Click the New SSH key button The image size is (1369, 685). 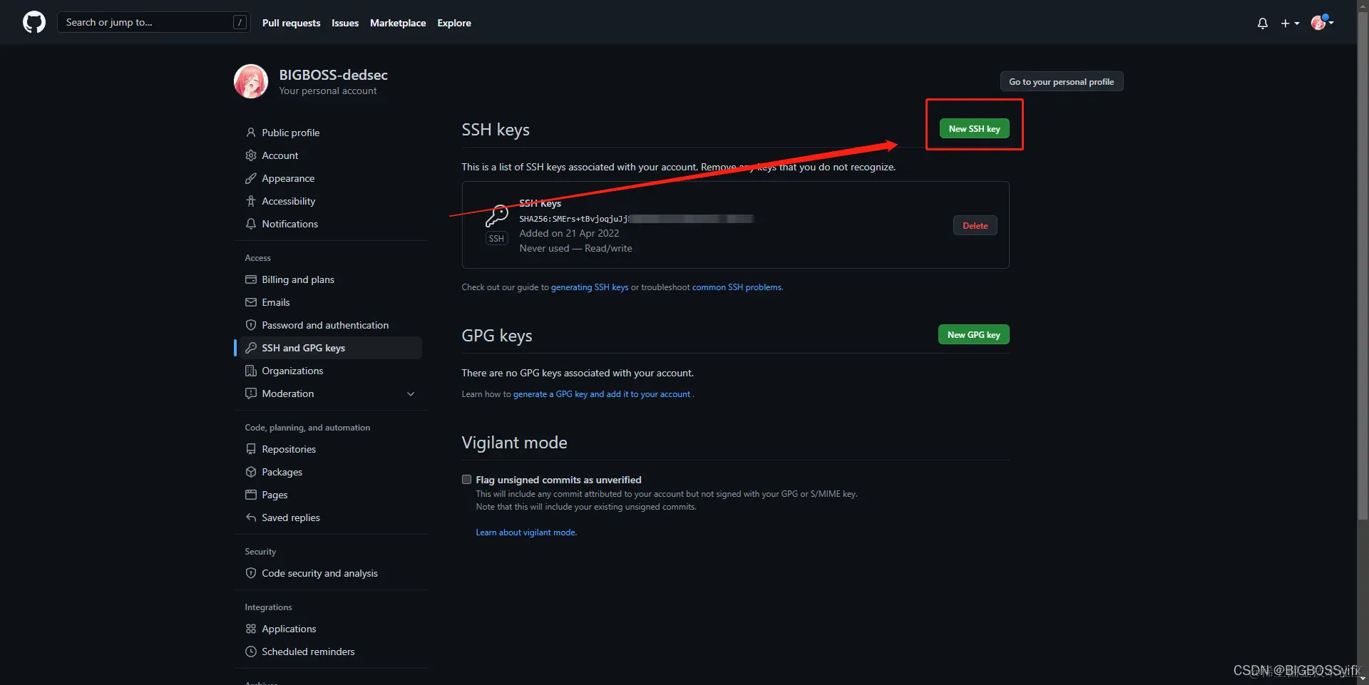974,128
